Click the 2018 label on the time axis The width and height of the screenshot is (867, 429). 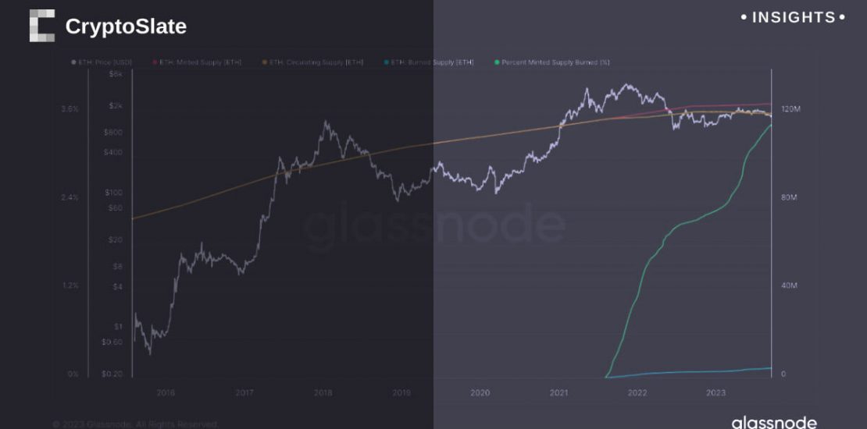coord(323,393)
